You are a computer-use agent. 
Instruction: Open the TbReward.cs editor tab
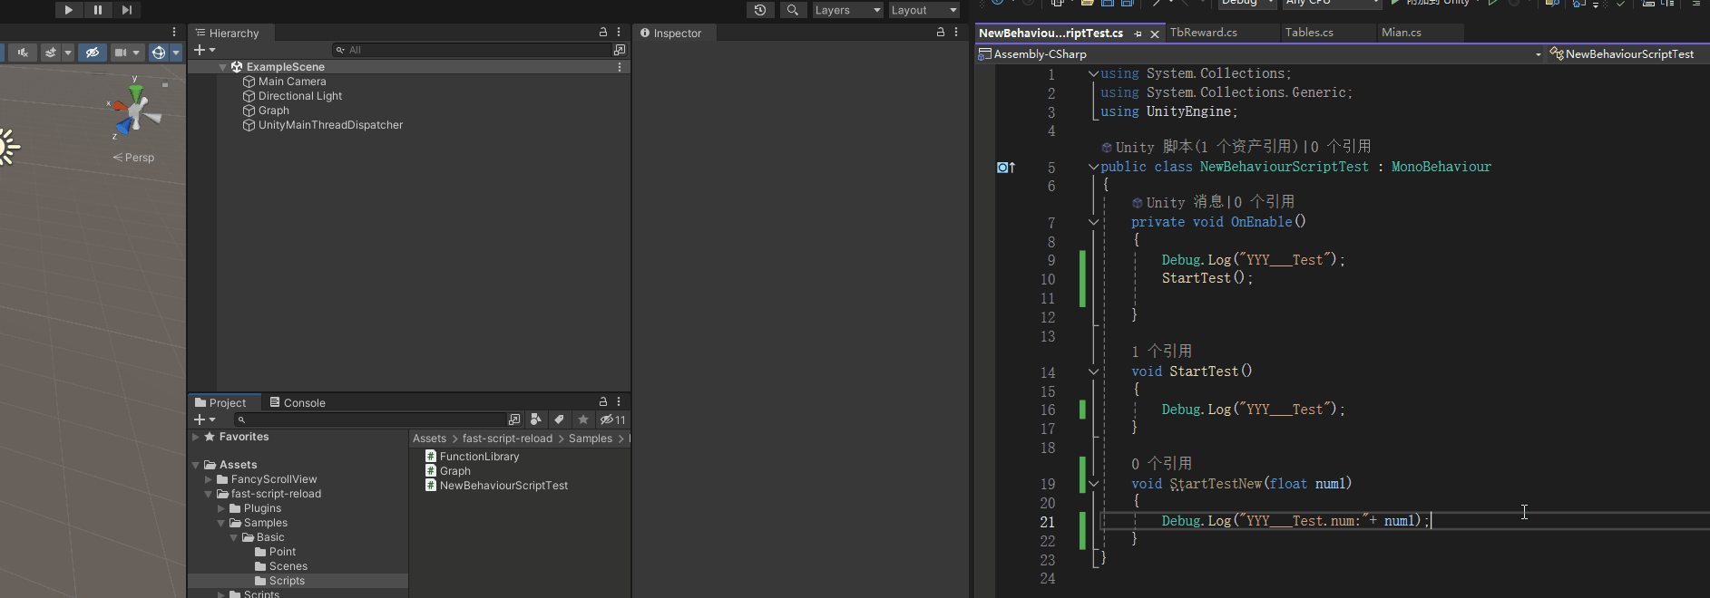coord(1203,33)
